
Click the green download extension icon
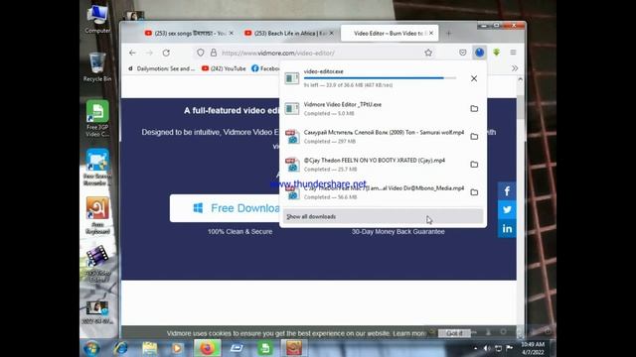click(x=496, y=53)
